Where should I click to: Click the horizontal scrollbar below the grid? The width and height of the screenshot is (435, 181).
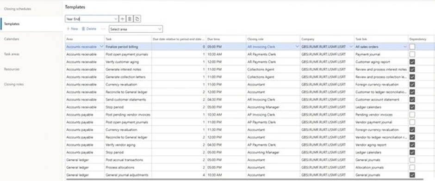[x=245, y=179]
